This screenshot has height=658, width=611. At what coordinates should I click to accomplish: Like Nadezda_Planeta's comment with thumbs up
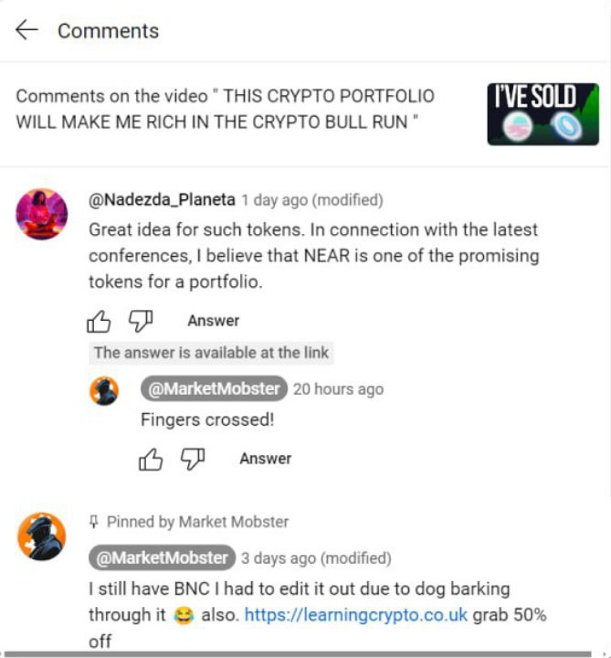pos(99,322)
